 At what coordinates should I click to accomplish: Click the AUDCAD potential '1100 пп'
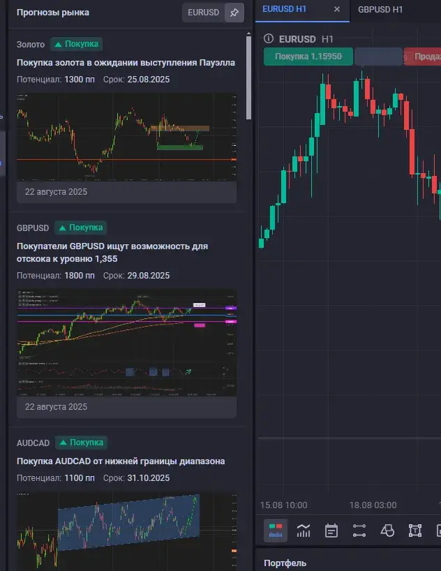[x=80, y=477]
